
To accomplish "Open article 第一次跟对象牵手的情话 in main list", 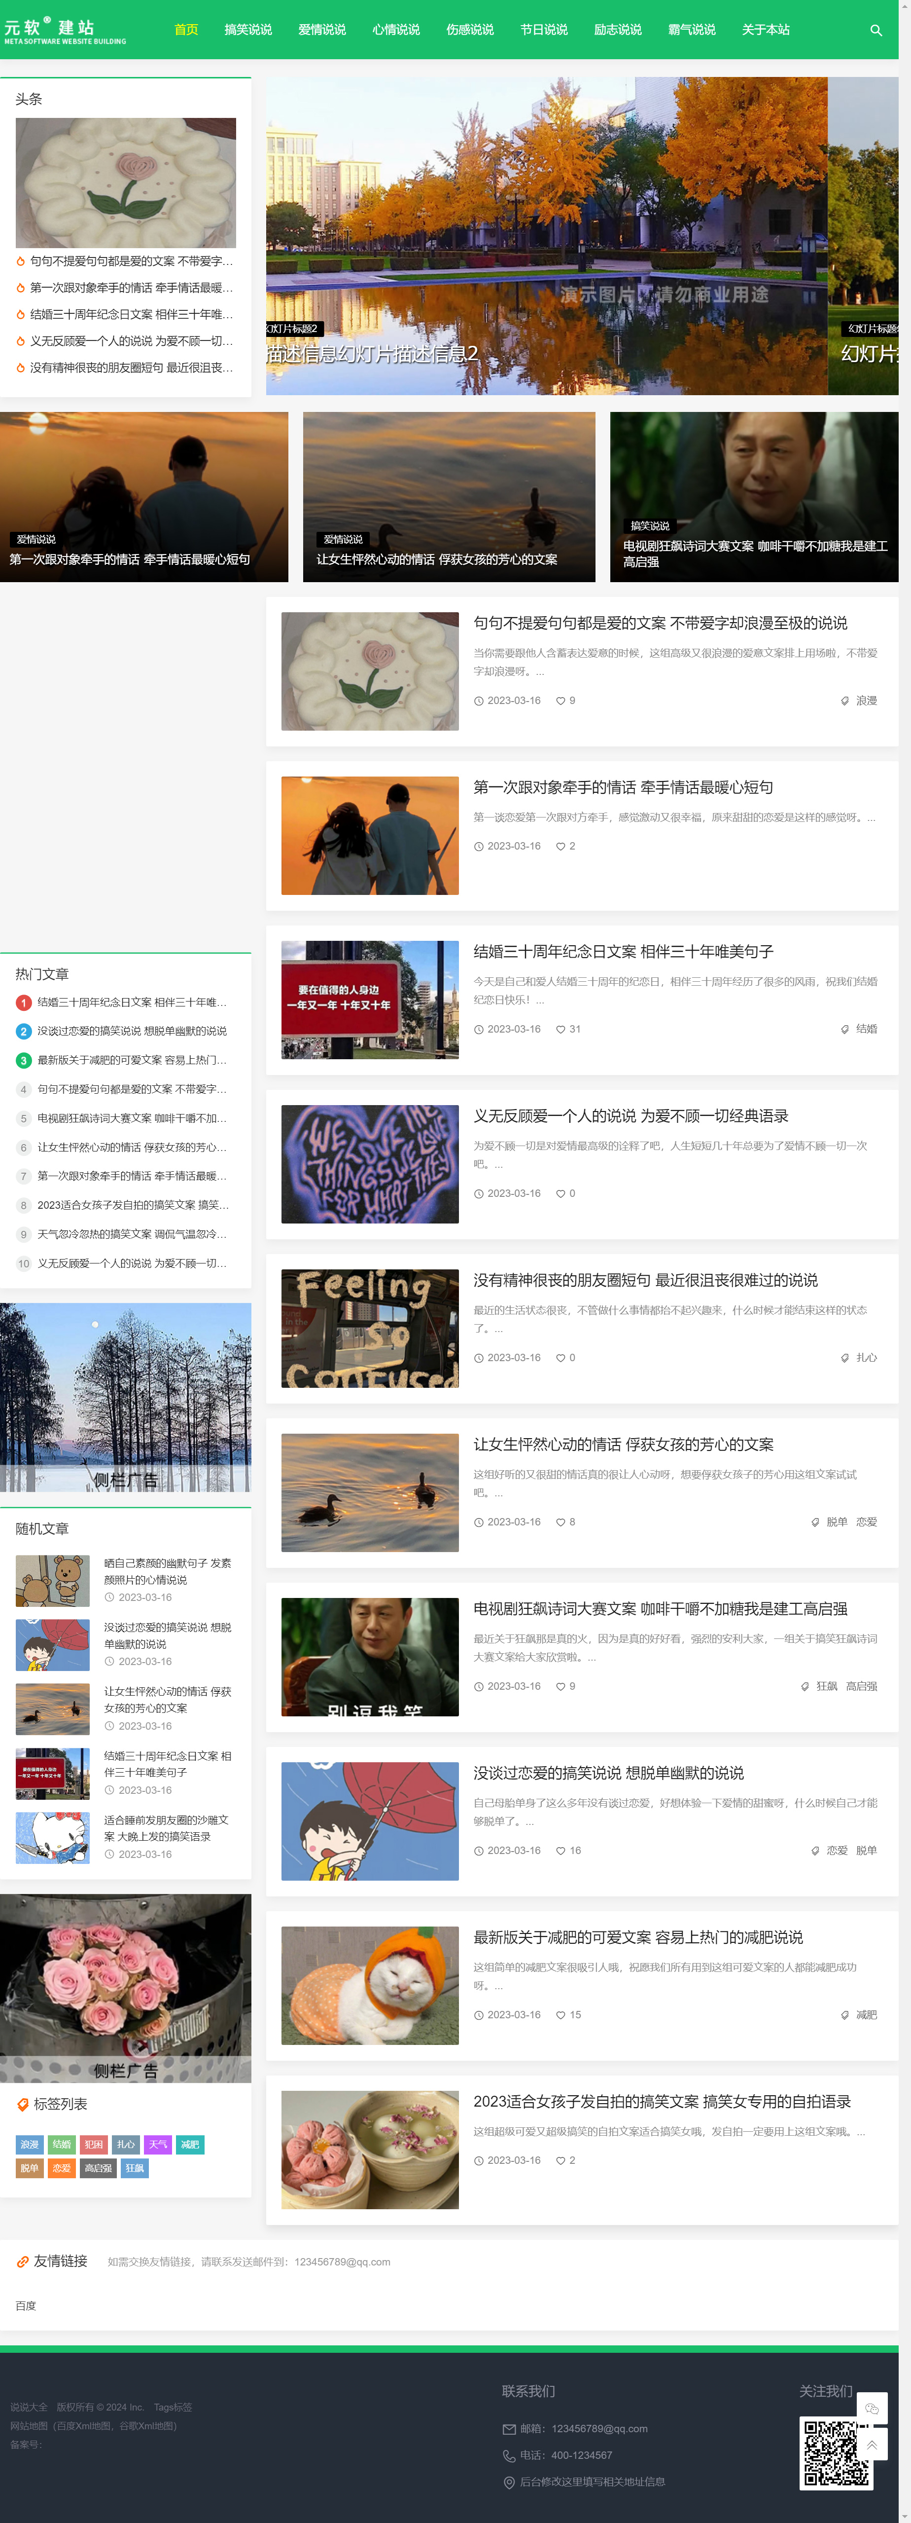I will 623,787.
